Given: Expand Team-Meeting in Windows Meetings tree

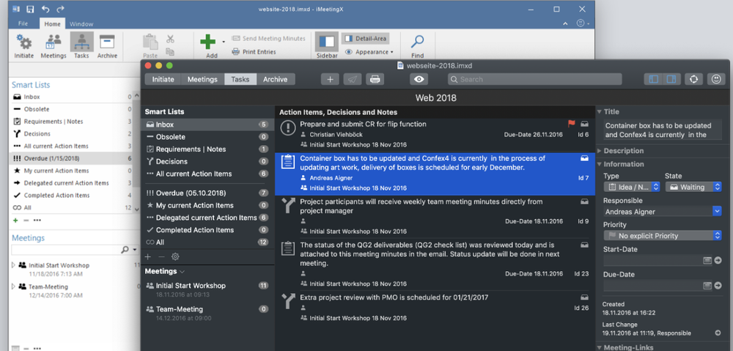Looking at the screenshot, I should (x=13, y=287).
